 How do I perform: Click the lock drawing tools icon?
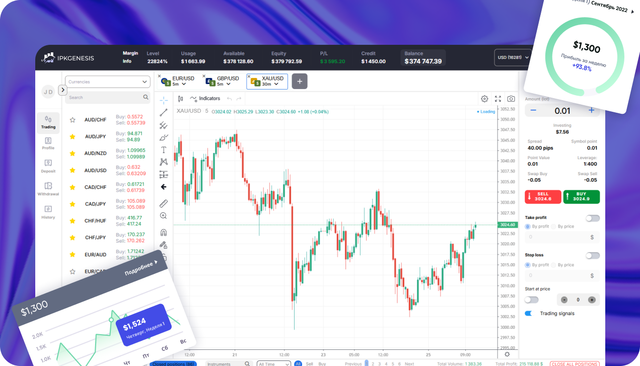pos(164,245)
